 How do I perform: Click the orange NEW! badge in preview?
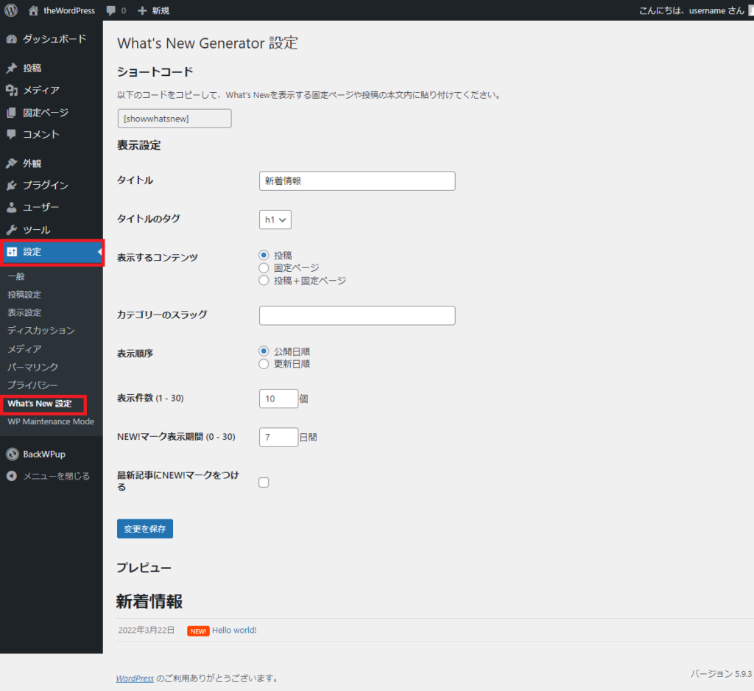coord(198,631)
